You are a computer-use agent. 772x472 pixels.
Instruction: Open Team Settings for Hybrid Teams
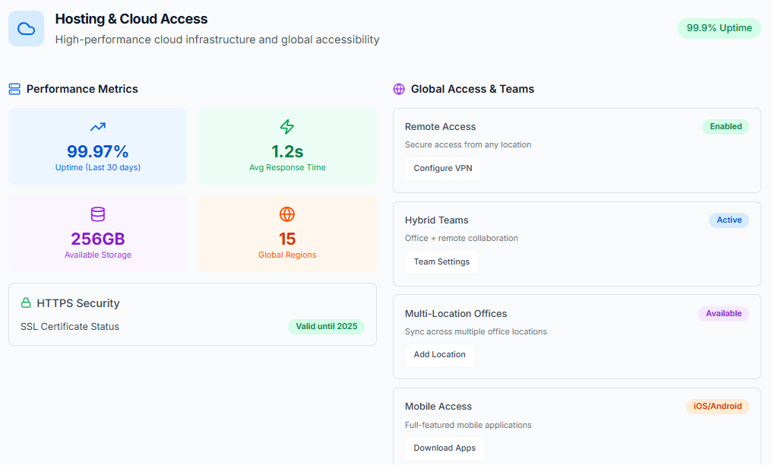(441, 261)
